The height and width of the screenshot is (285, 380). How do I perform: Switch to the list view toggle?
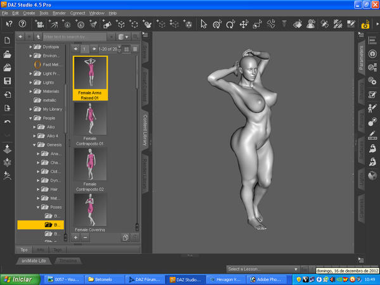(x=134, y=49)
